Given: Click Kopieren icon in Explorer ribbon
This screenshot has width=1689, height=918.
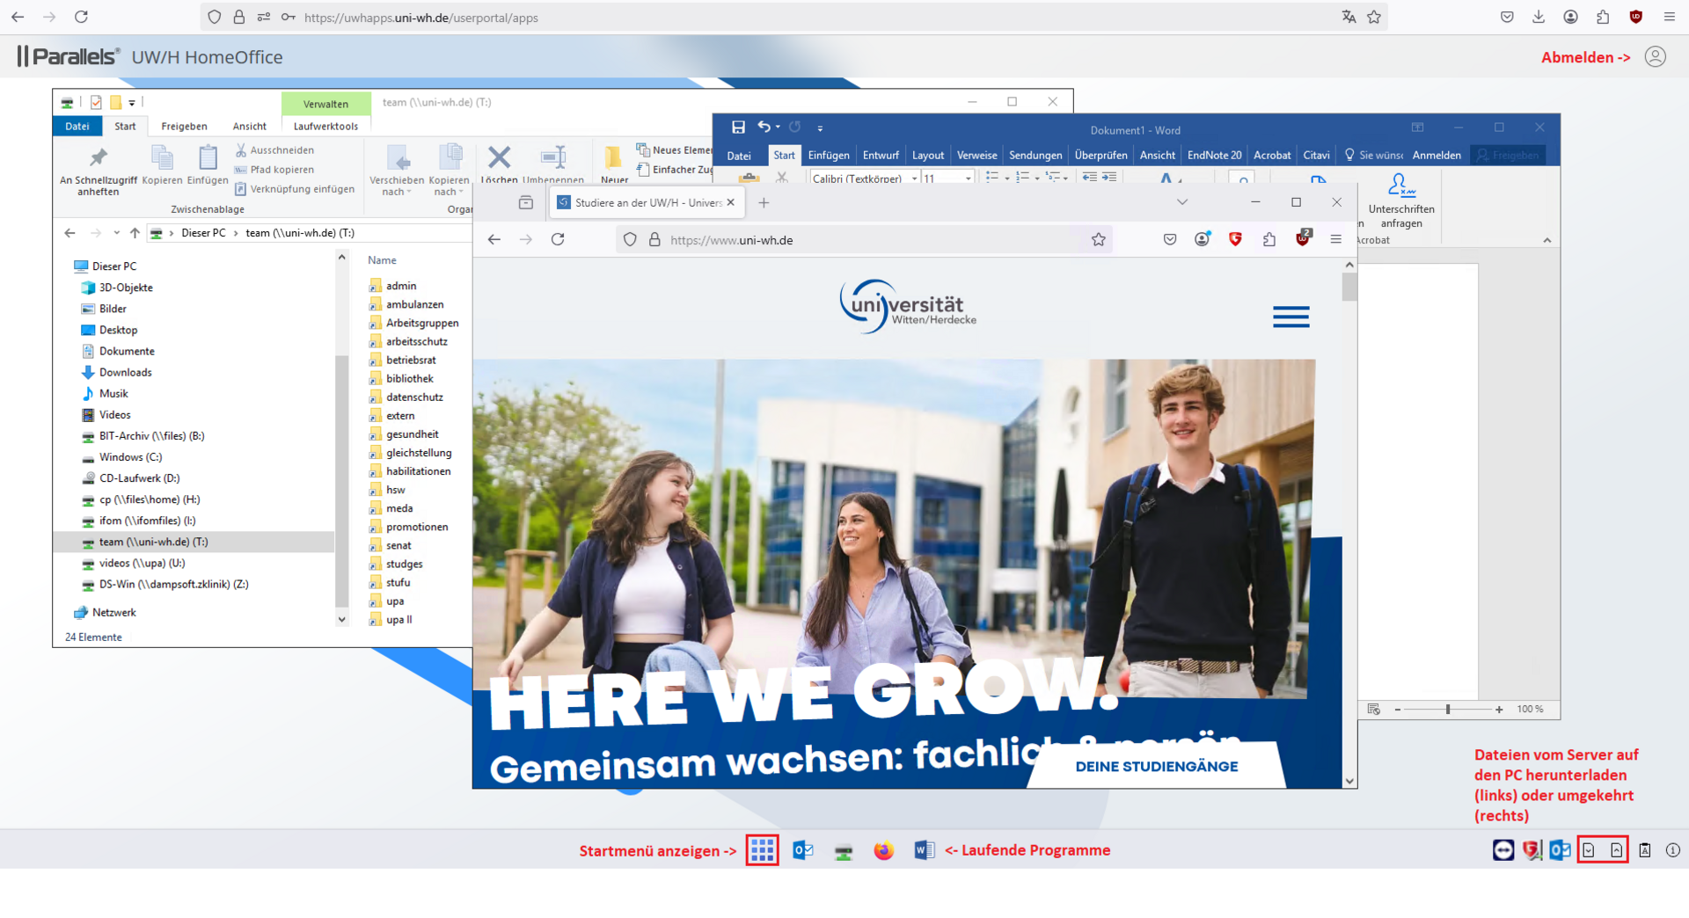Looking at the screenshot, I should 163,165.
